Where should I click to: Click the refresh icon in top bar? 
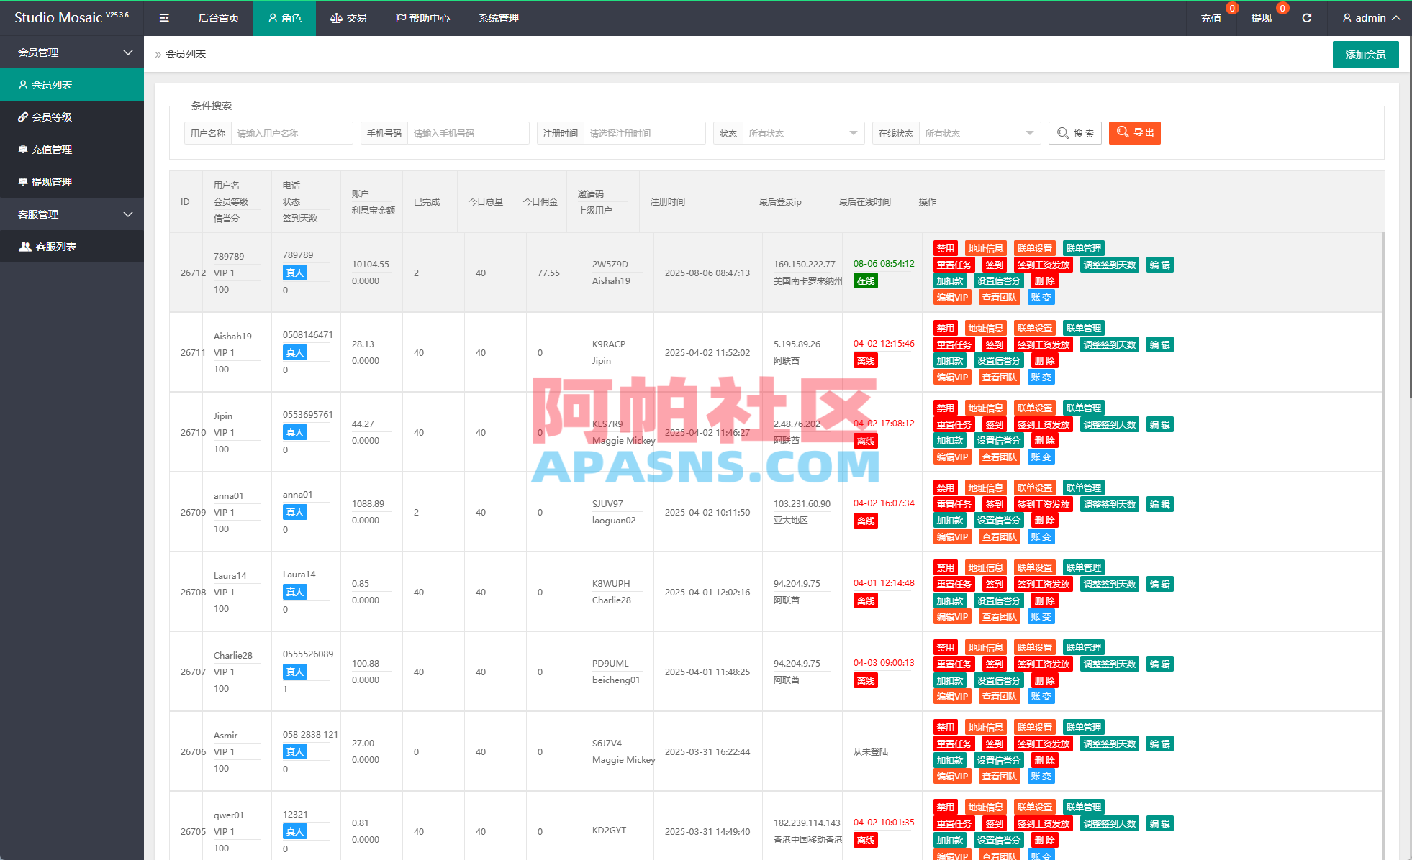[1307, 18]
